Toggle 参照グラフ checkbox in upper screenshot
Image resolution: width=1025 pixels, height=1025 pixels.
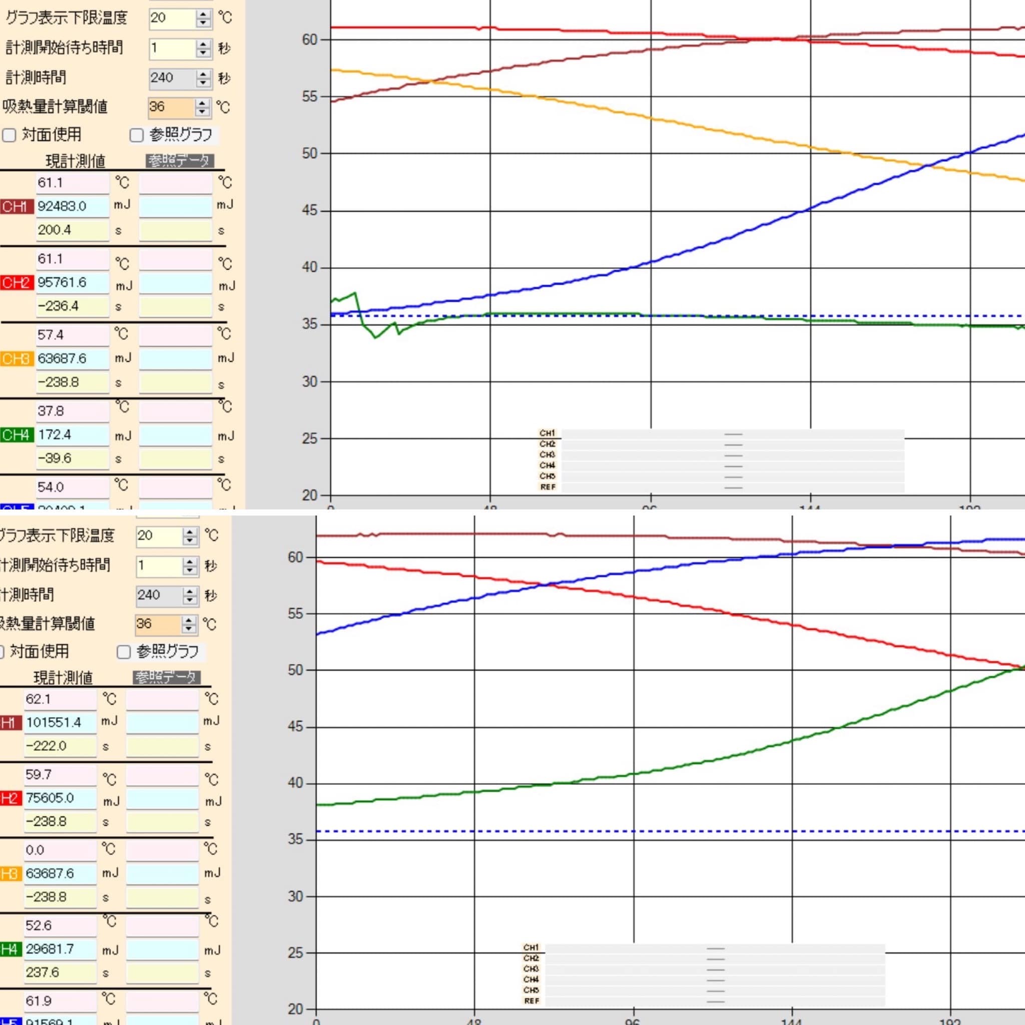[136, 135]
